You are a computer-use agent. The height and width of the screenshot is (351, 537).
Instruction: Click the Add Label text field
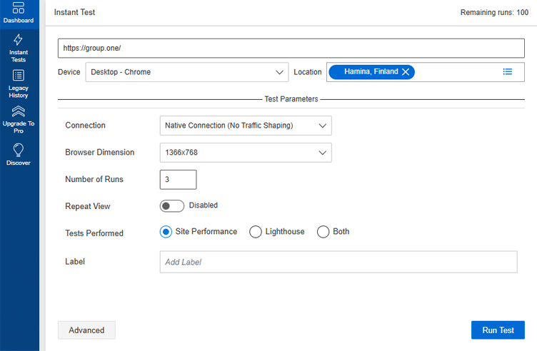[x=338, y=262]
